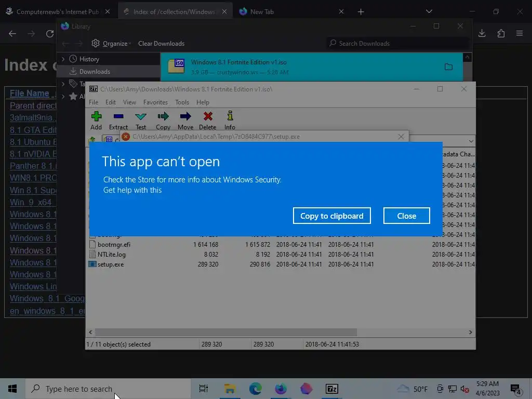This screenshot has height=399, width=532.
Task: Open a new browser tab with plus
Action: (361, 12)
